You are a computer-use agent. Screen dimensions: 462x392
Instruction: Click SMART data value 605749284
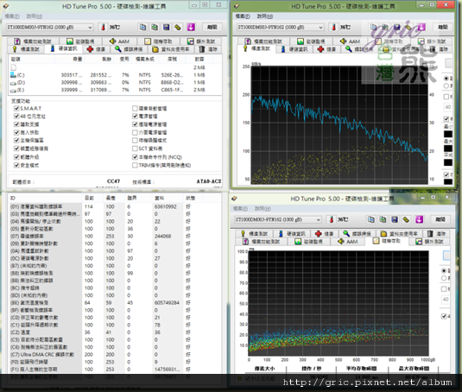(167, 303)
